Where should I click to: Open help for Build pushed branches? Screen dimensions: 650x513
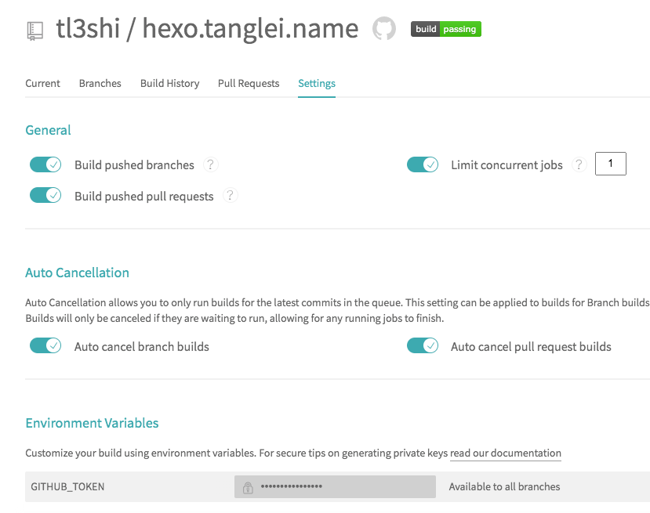pos(209,164)
